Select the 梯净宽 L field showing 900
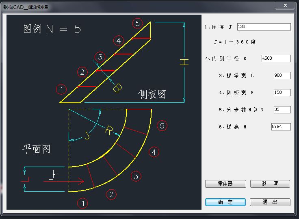The height and width of the screenshot is (219, 299). (x=282, y=75)
